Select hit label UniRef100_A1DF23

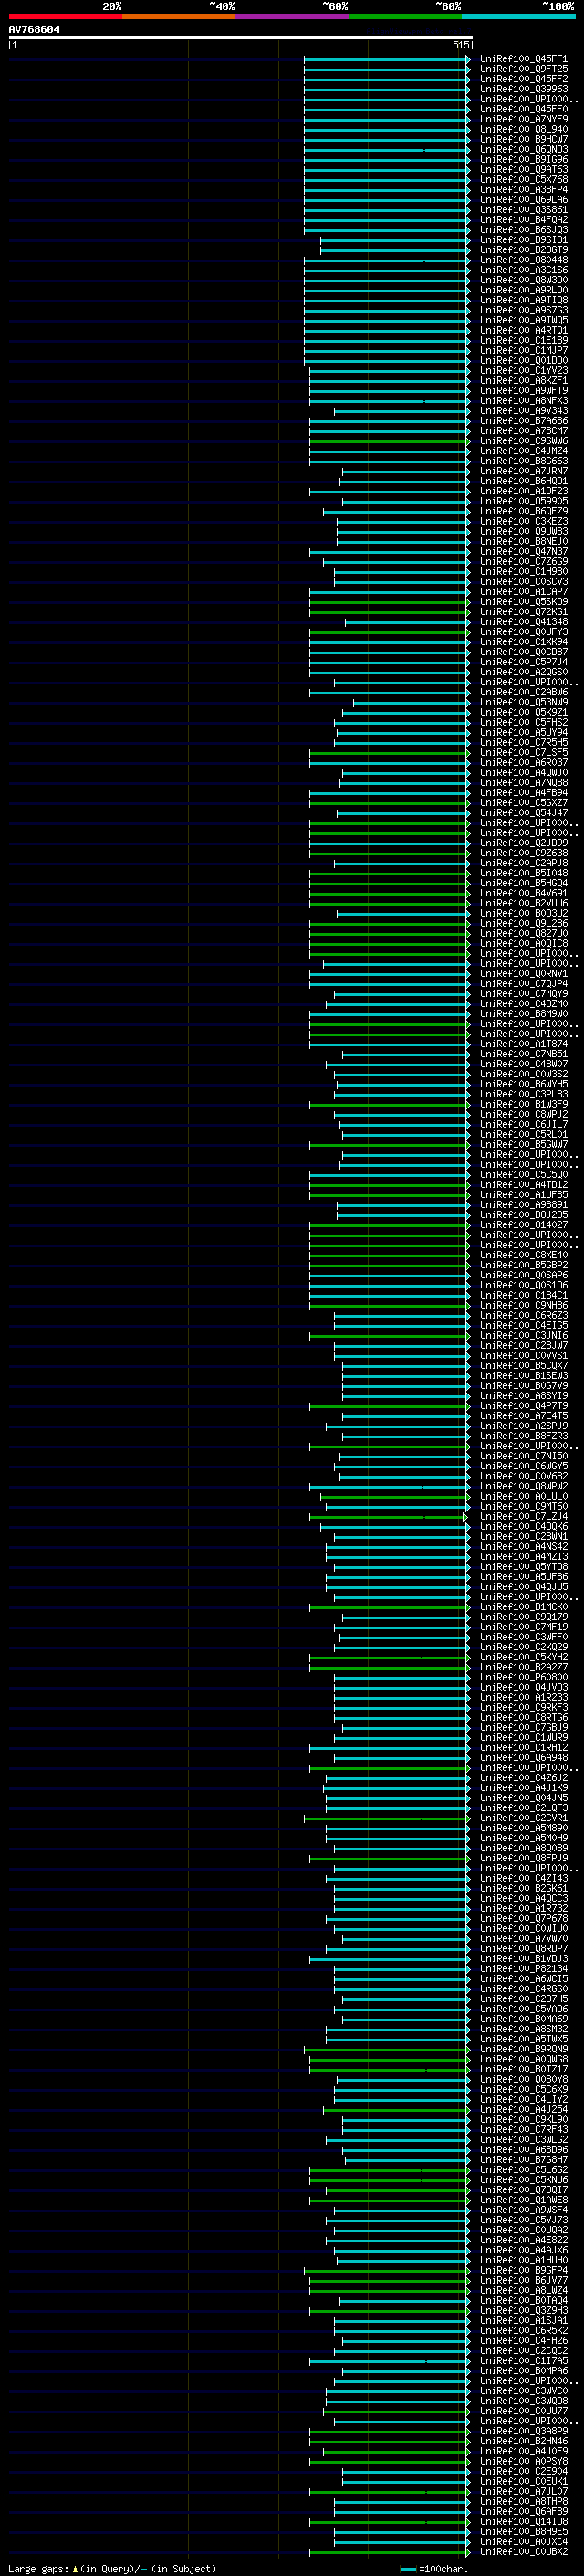point(523,491)
